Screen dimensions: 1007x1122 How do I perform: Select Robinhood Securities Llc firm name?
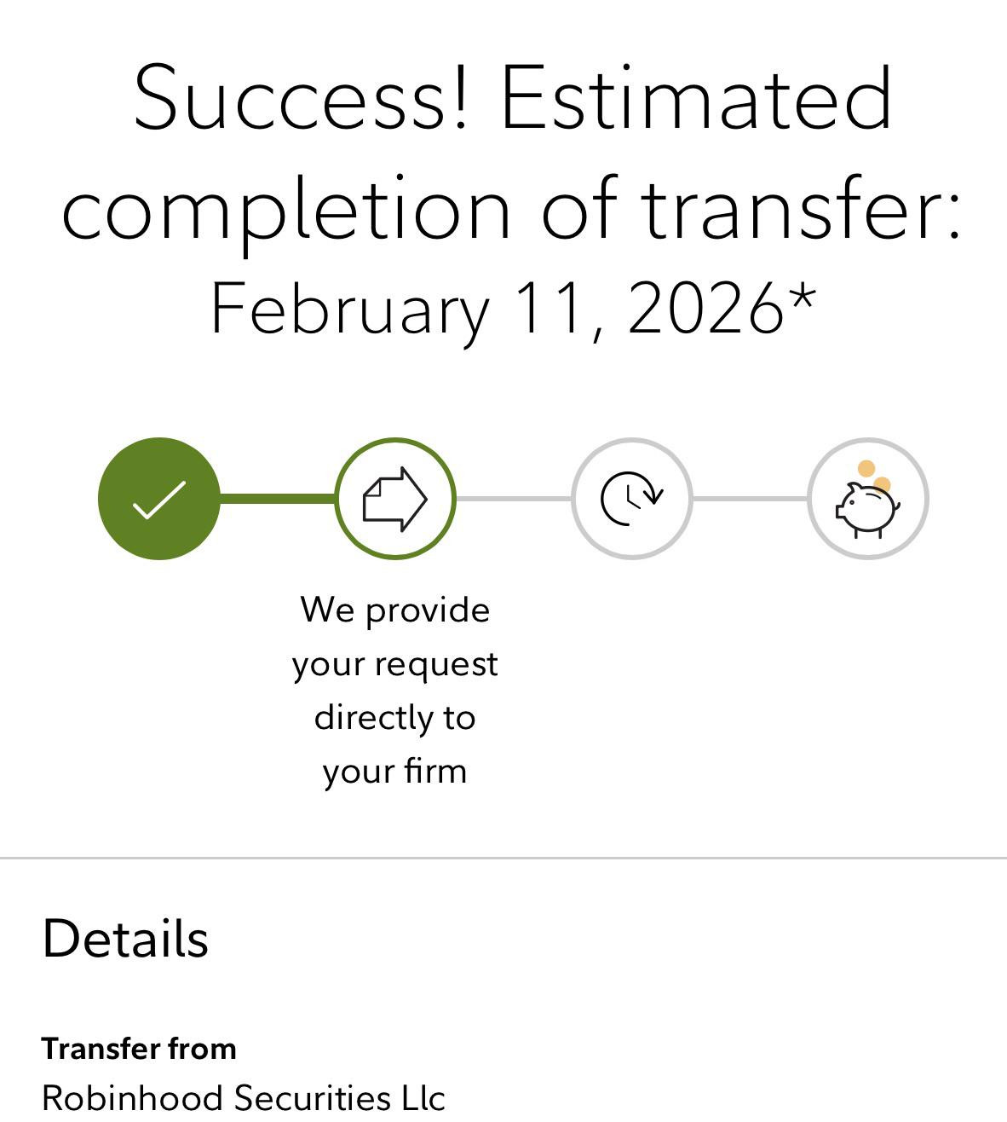(244, 1098)
